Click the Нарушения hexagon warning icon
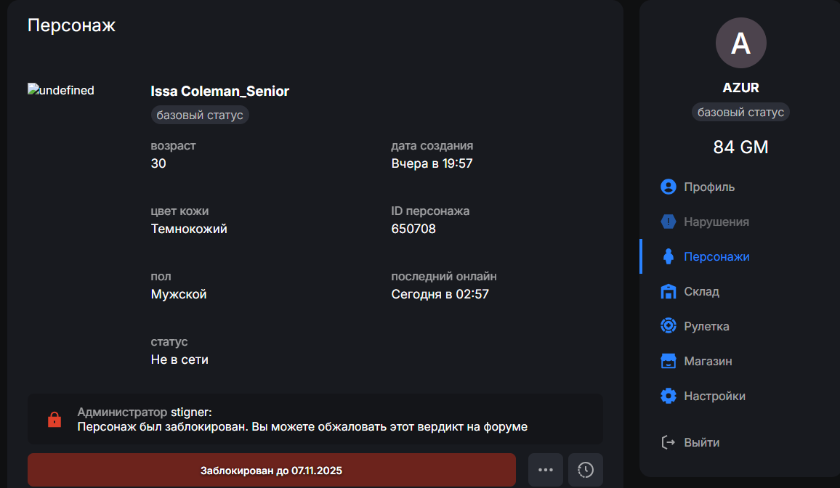The image size is (840, 488). (669, 221)
